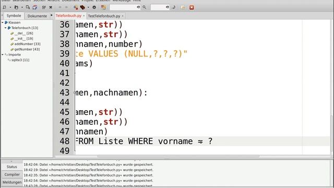The height and width of the screenshot is (188, 334).
Task: Collapse the Telefonbuch [13] class node
Action: (x=6, y=28)
